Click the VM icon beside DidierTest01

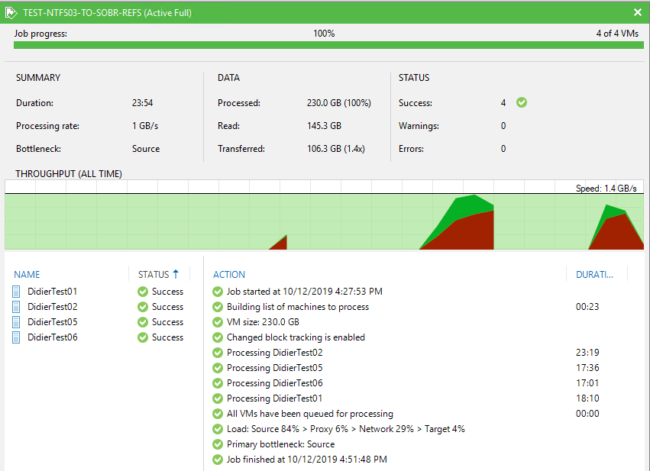pyautogui.click(x=15, y=291)
